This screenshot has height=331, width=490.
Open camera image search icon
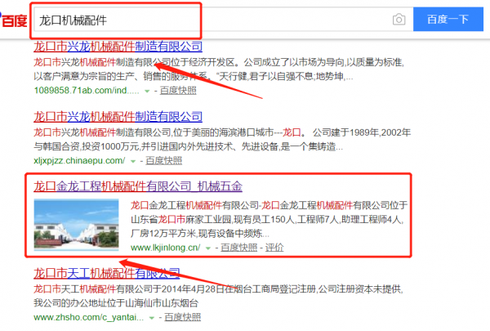(398, 19)
